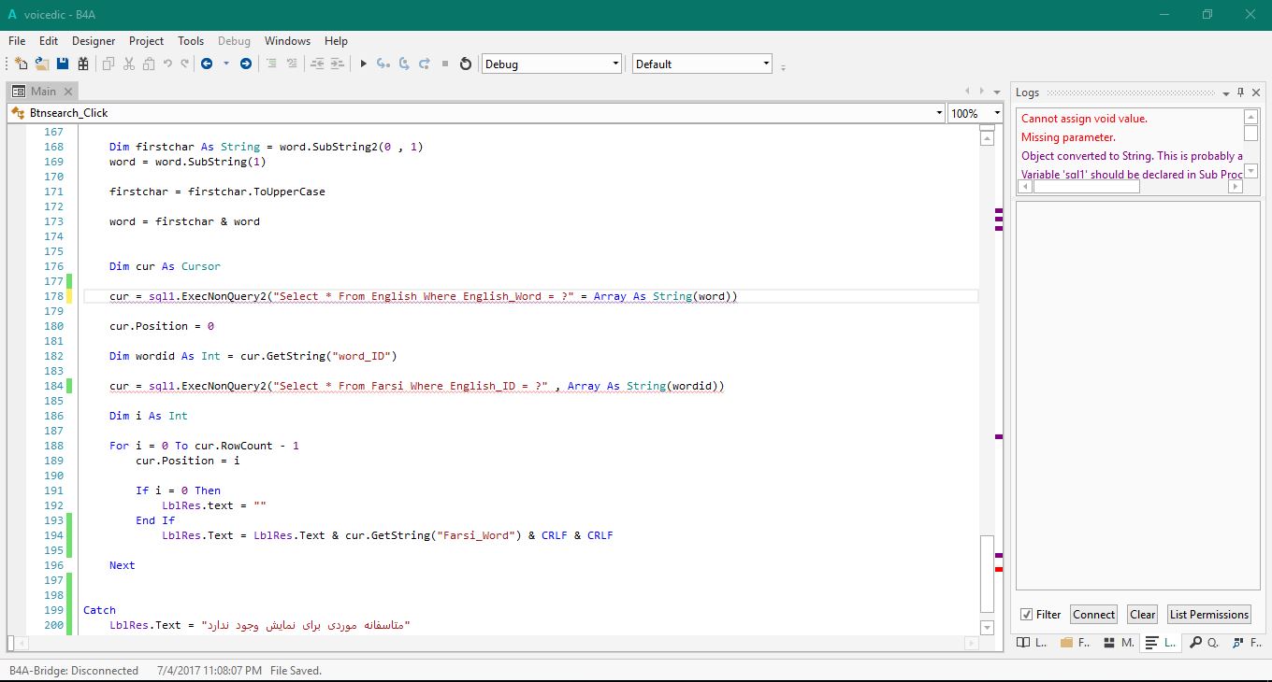Screen dimensions: 1272x682
Task: Click the Navigate Forward arrow icon
Action: 246,64
